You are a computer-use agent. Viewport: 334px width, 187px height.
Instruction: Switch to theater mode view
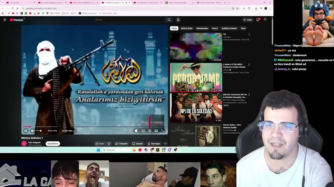click(156, 131)
